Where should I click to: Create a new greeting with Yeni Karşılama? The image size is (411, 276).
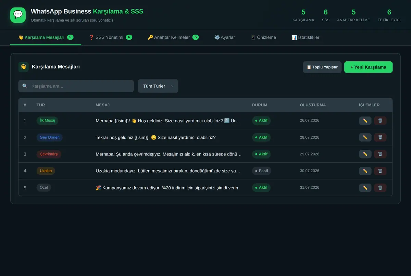pos(368,67)
